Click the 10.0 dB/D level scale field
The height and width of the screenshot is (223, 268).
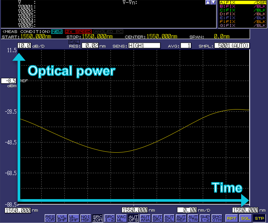(x=24, y=46)
